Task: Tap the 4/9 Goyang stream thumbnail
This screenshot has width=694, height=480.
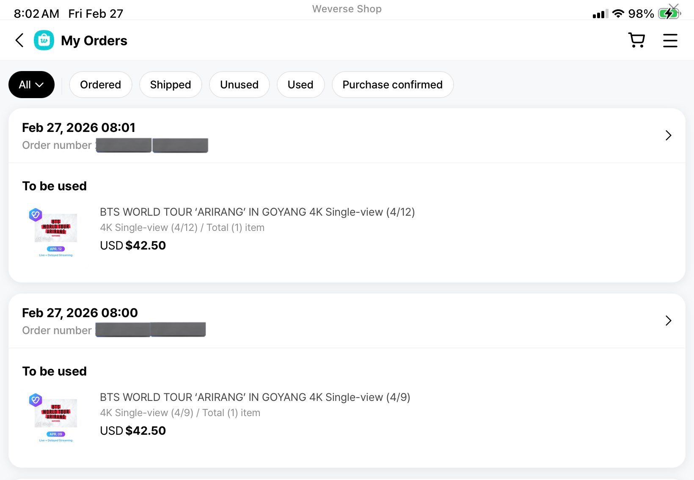Action: (55, 417)
